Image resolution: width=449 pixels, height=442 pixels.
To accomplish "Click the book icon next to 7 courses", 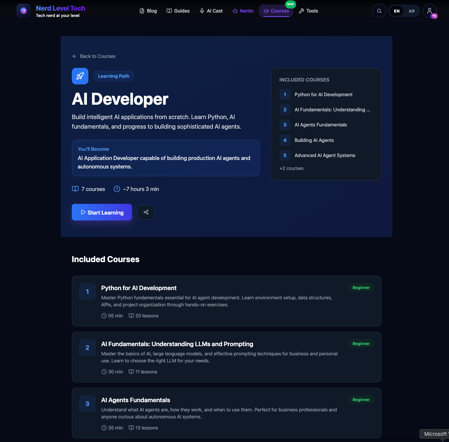I will [75, 189].
